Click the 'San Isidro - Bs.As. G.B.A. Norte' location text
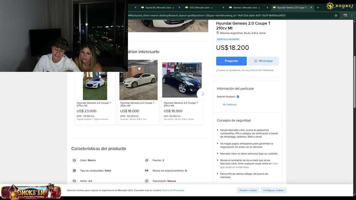This screenshot has width=356, height=200. point(179,119)
